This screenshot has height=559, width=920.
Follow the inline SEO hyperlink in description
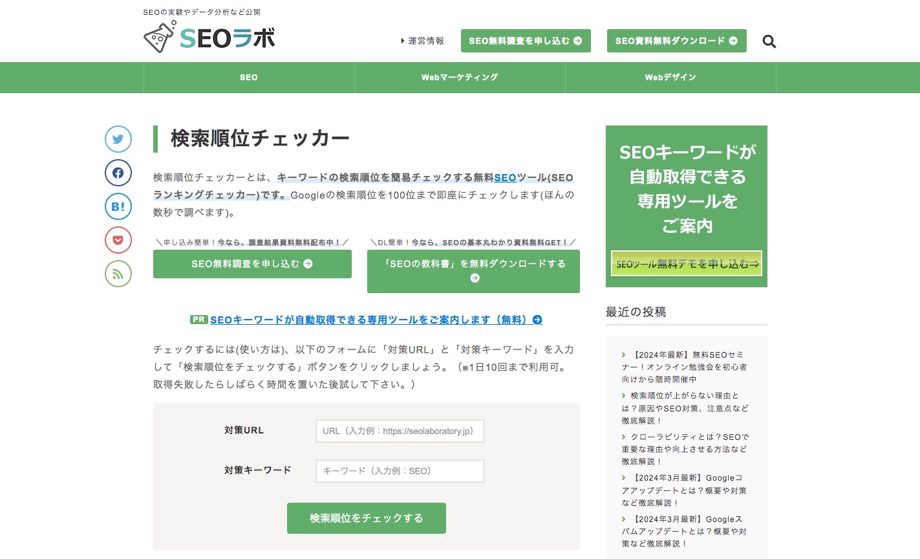coord(505,177)
